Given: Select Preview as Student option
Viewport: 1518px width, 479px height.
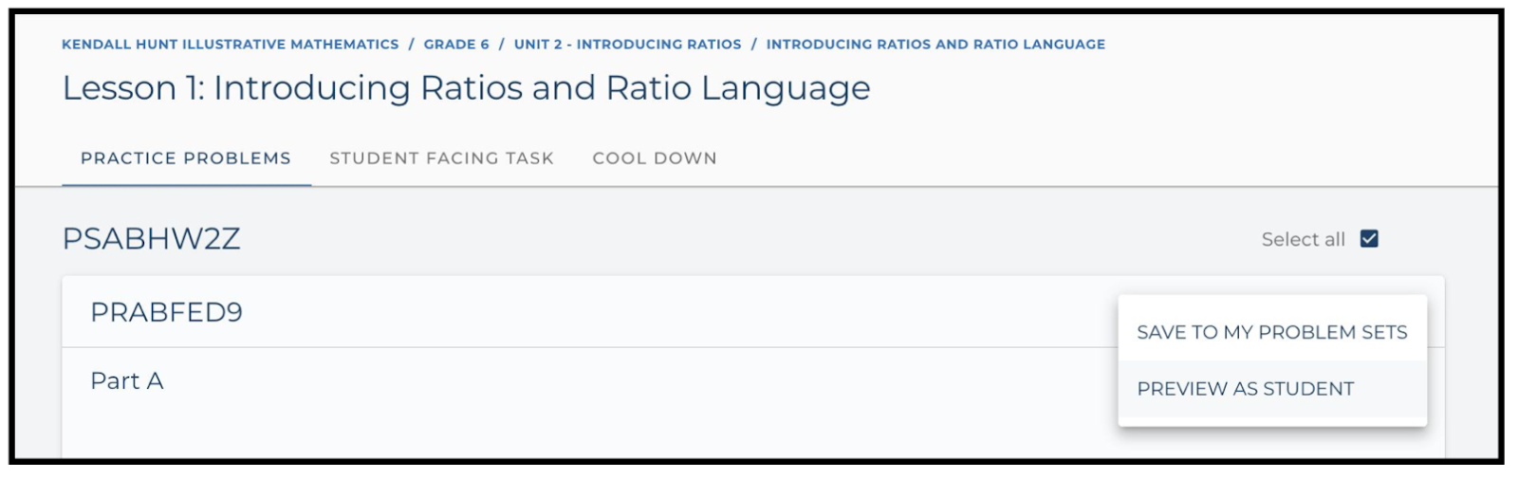Looking at the screenshot, I should point(1245,389).
